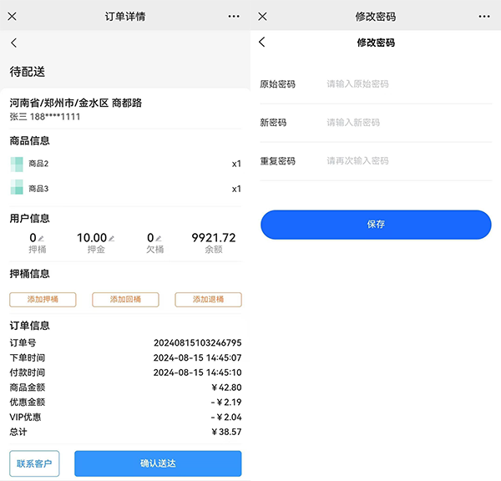Viewport: 501px width, 481px height.
Task: Edit the 欠桶 count with pencil icon
Action: [159, 239]
